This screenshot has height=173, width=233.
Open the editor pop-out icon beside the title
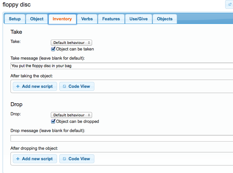[x=229, y=5]
